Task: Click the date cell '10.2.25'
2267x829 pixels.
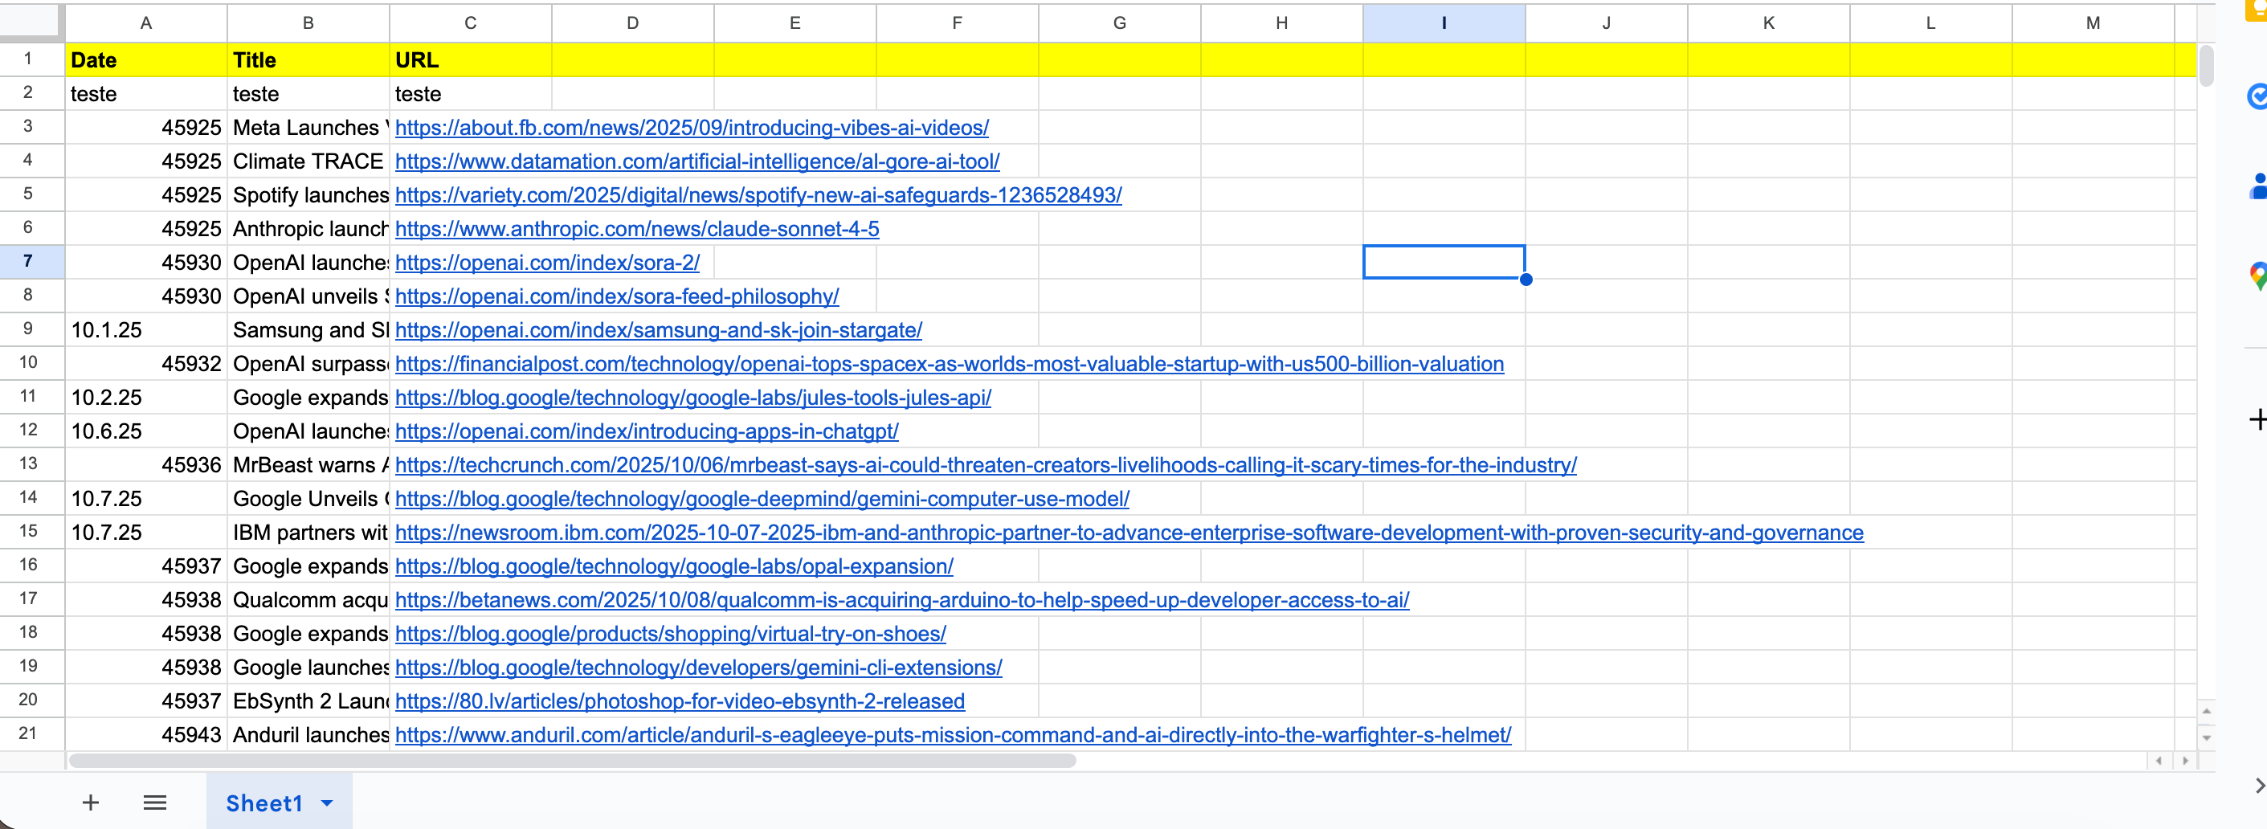Action: click(146, 397)
